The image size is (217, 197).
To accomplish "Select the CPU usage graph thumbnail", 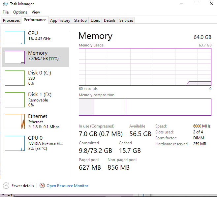I will pos(15,38).
